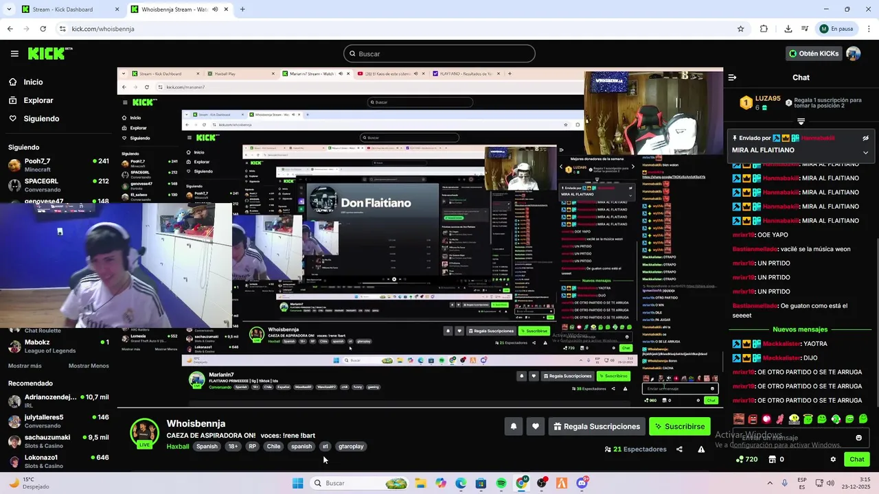The image size is (879, 494).
Task: Open Explorar in sidebar
Action: 30,100
